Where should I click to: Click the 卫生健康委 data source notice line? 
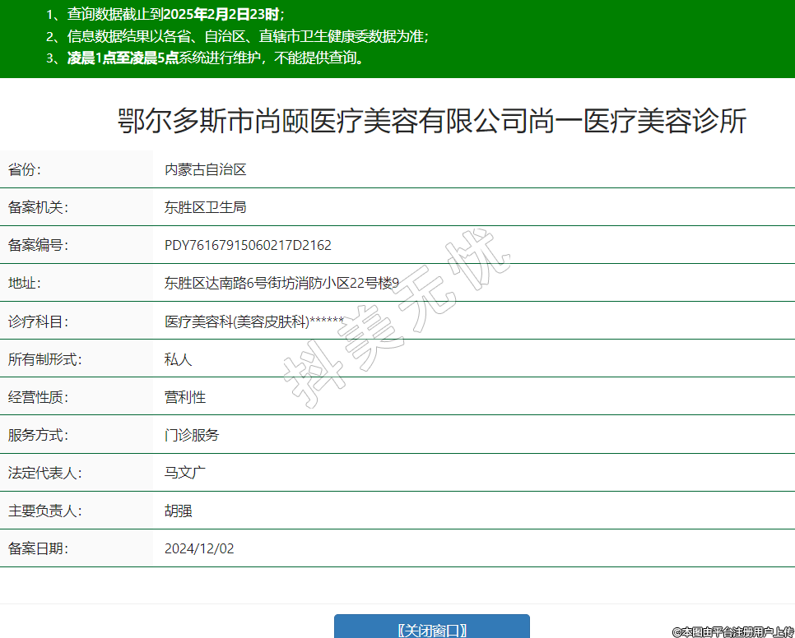tap(247, 36)
